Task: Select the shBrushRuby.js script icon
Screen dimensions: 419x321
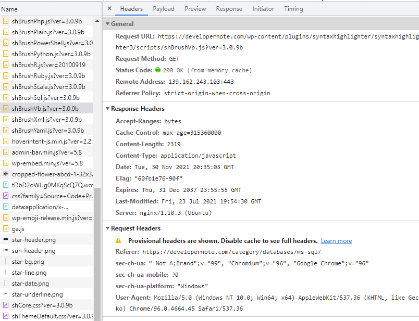Action: pyautogui.click(x=5, y=76)
